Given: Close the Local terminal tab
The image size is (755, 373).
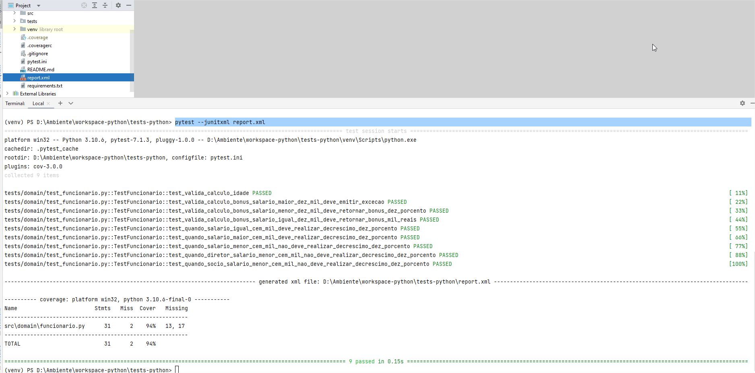Looking at the screenshot, I should [x=48, y=103].
